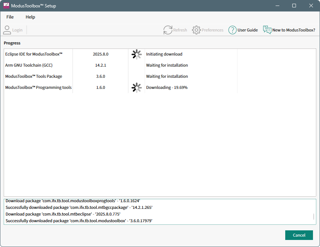Screen dimensions: 320x247
Task: Minimize the ModusToolbox Setup window
Action: click(277, 6)
